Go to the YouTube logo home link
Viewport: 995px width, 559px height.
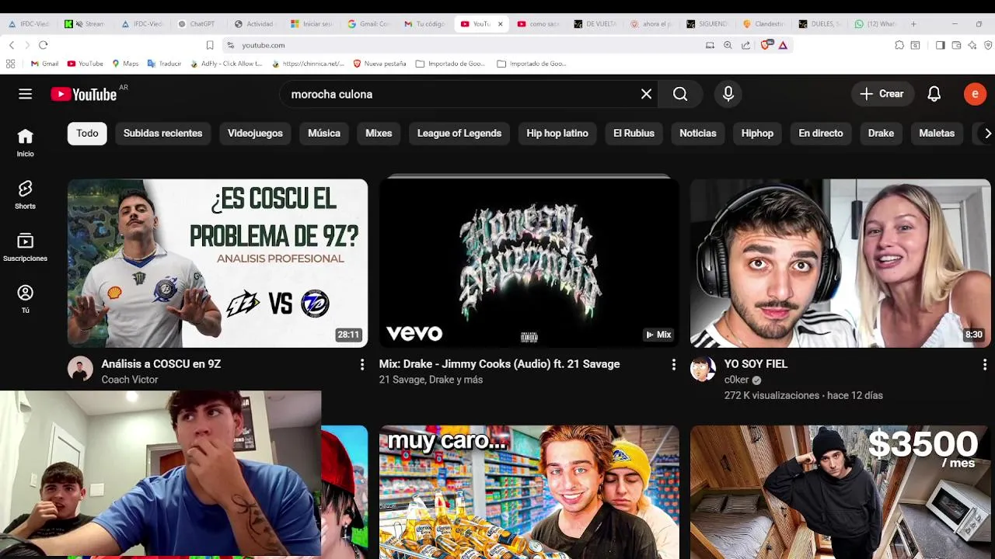tap(84, 94)
